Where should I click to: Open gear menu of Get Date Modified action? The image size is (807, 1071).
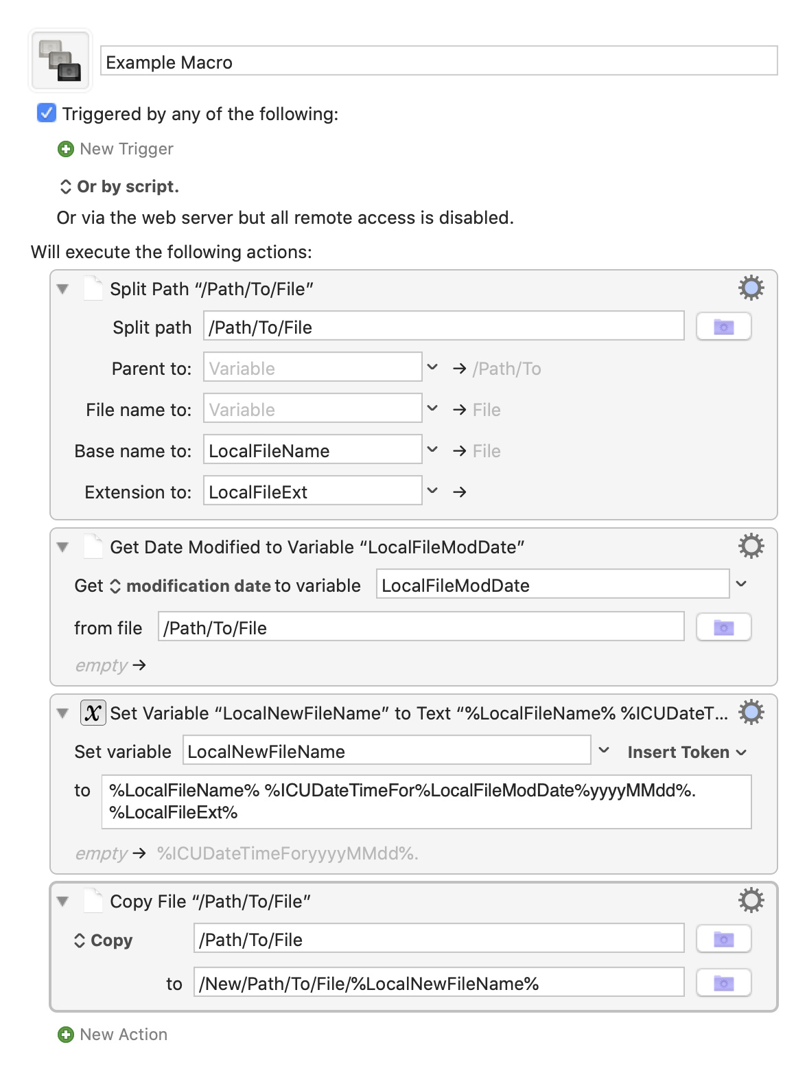click(x=751, y=546)
